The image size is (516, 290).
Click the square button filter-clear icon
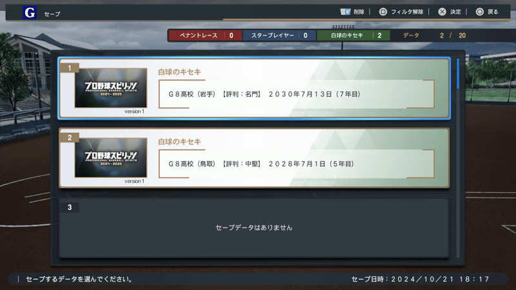tap(382, 12)
